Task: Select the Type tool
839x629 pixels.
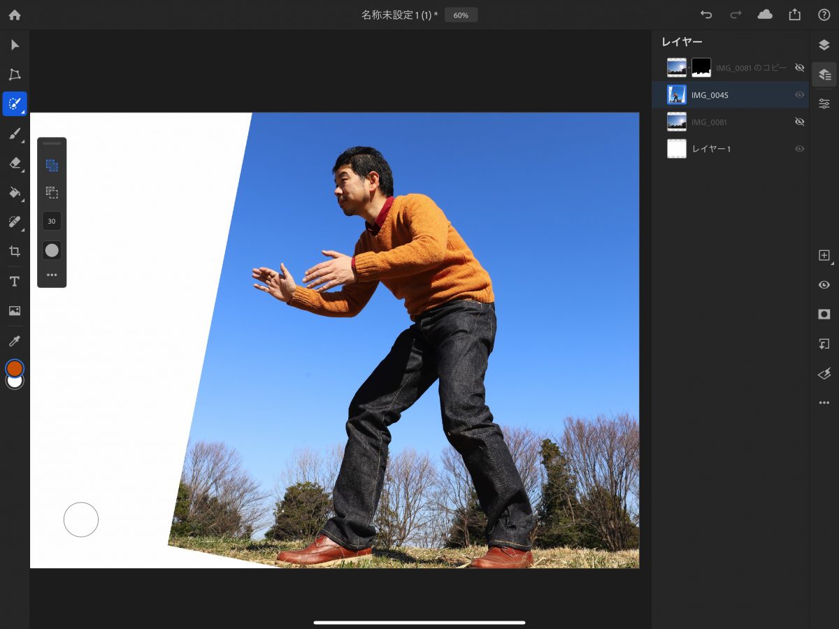Action: (x=15, y=281)
